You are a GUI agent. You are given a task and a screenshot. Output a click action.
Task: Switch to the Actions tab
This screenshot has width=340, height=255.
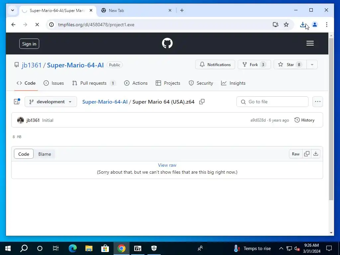136,83
